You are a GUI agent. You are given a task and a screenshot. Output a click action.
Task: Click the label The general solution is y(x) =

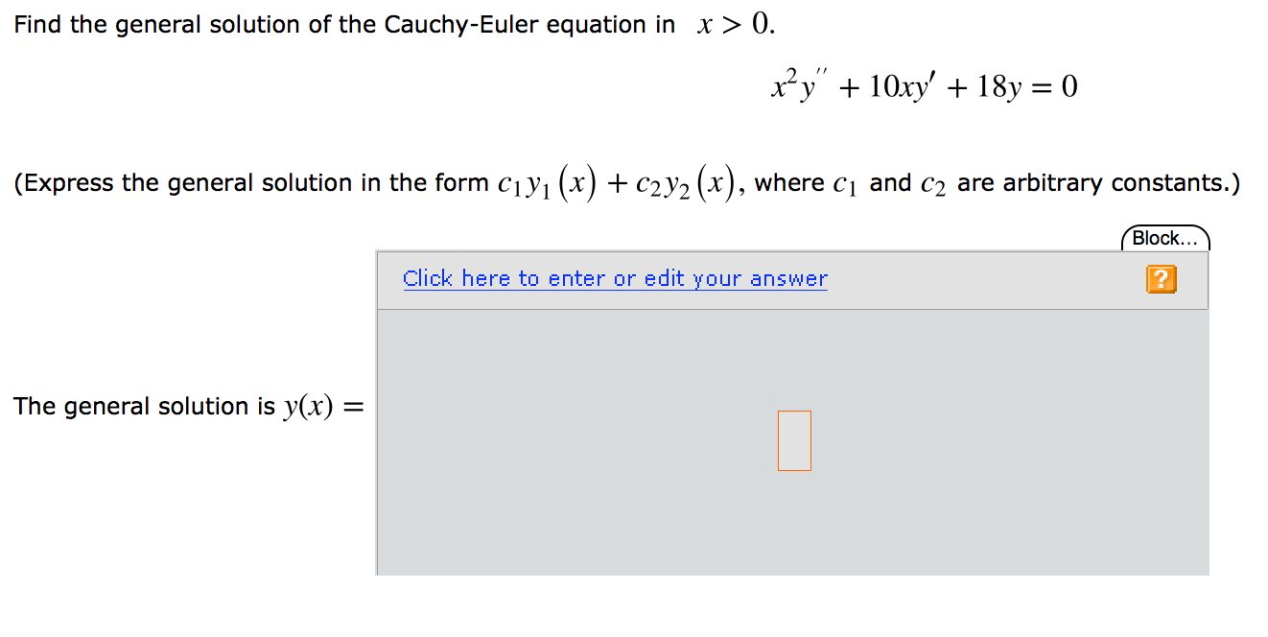tap(188, 406)
